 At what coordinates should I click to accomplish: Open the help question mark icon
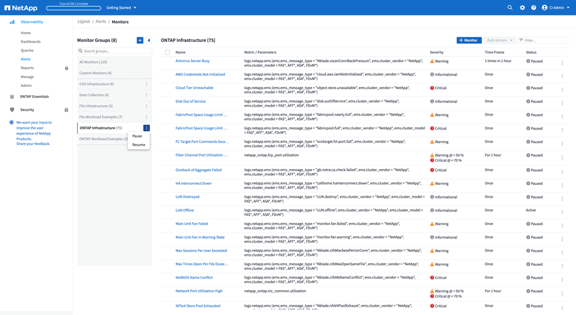[533, 7]
